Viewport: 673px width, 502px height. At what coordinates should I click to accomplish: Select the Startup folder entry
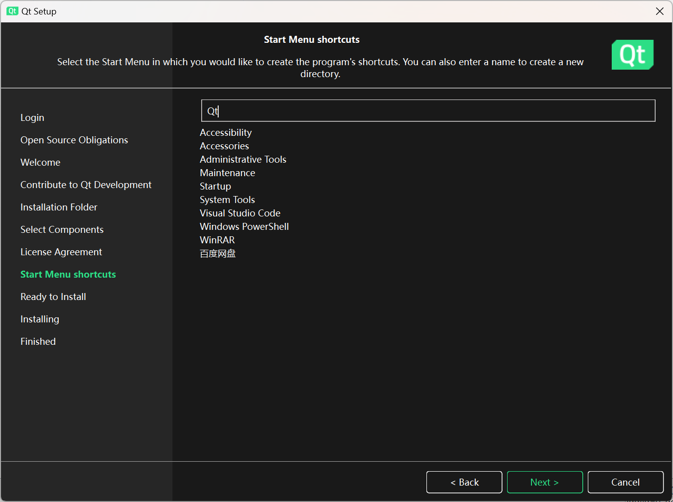coord(215,186)
